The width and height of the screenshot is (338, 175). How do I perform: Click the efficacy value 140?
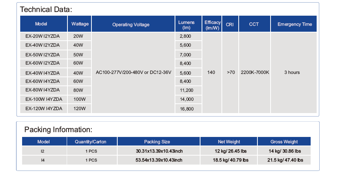tap(211, 72)
